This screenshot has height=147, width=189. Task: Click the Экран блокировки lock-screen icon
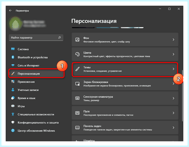[77, 84]
